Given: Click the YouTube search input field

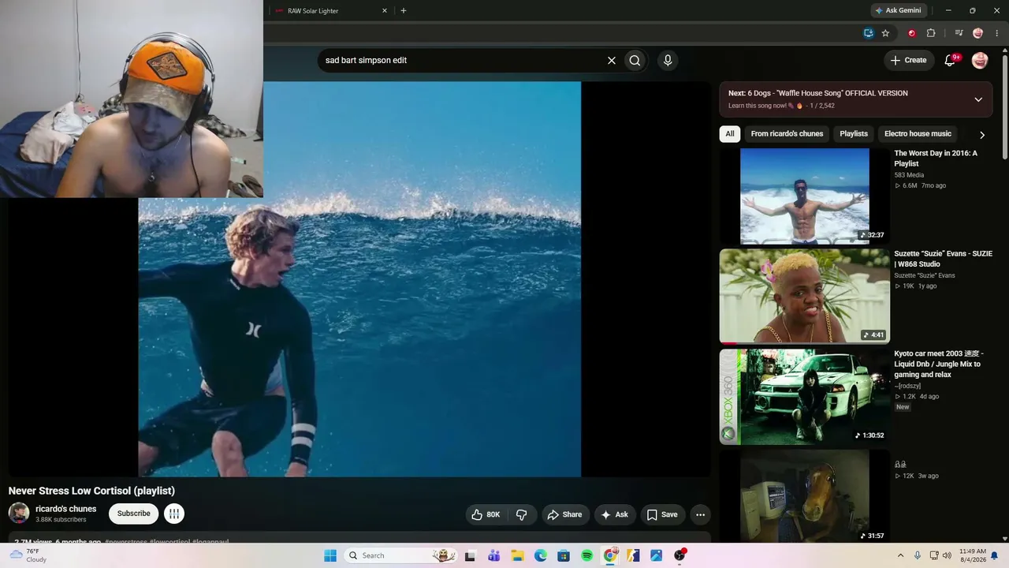Looking at the screenshot, I should [460, 60].
